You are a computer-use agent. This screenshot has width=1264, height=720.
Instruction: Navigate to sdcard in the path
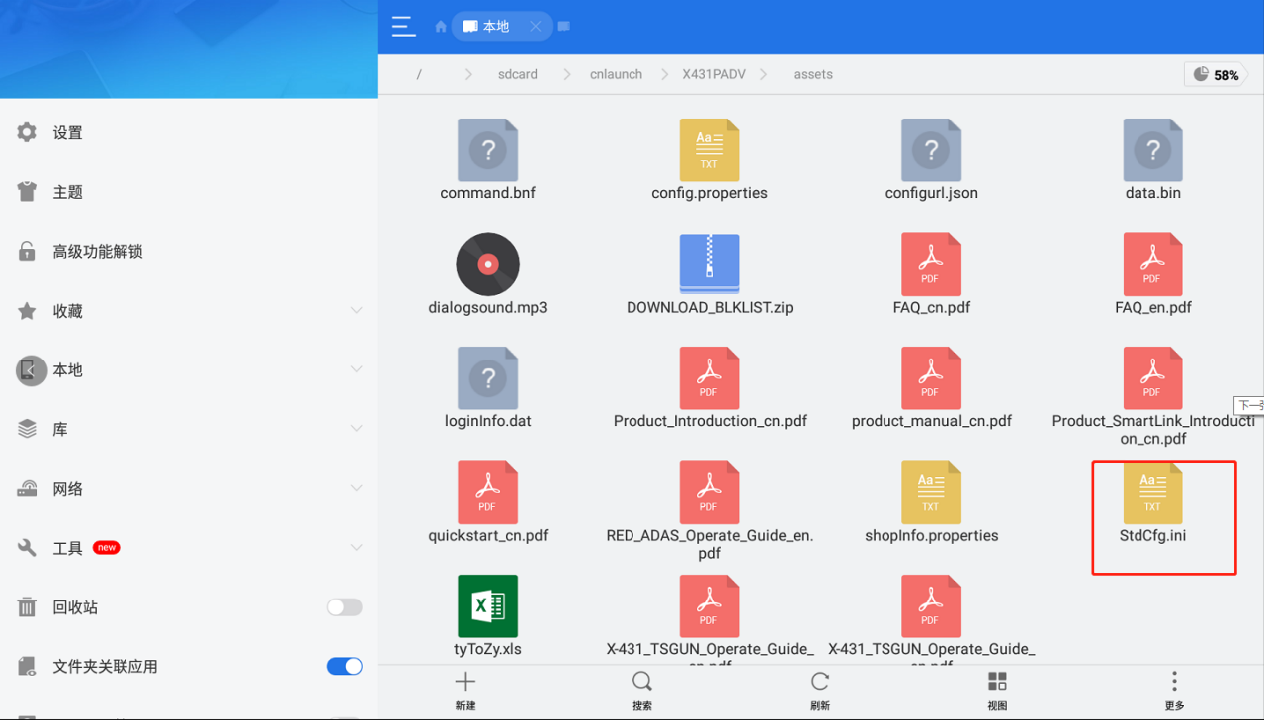(518, 74)
